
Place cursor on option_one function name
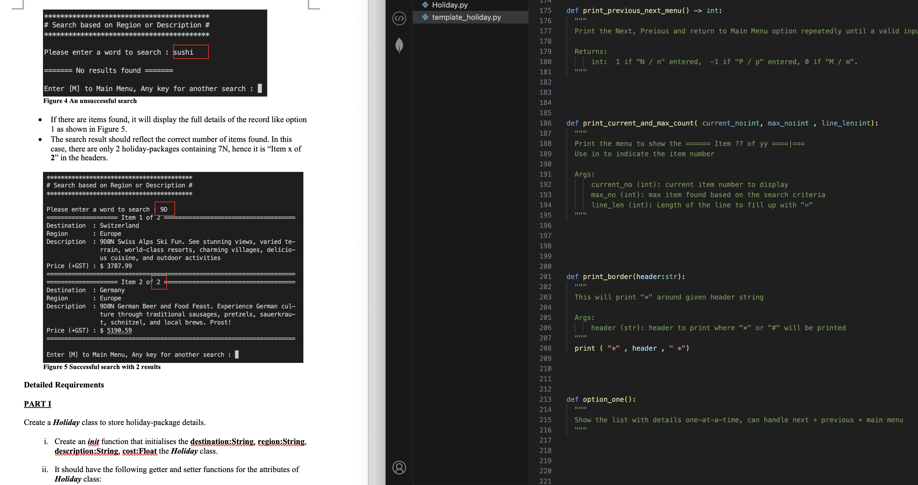(x=603, y=399)
